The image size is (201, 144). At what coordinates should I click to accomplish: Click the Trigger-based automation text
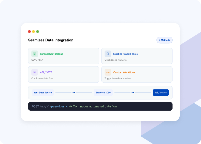coord(118,78)
